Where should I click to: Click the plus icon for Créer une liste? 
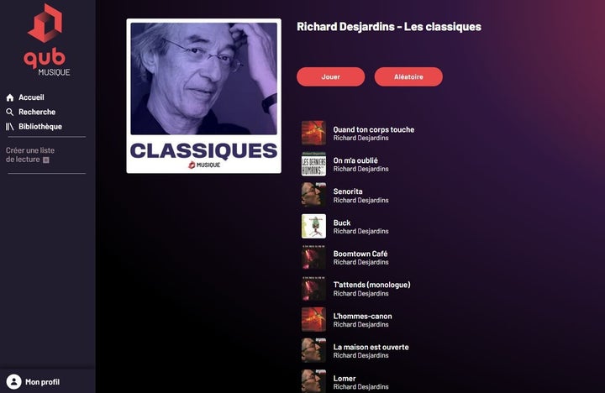46,160
